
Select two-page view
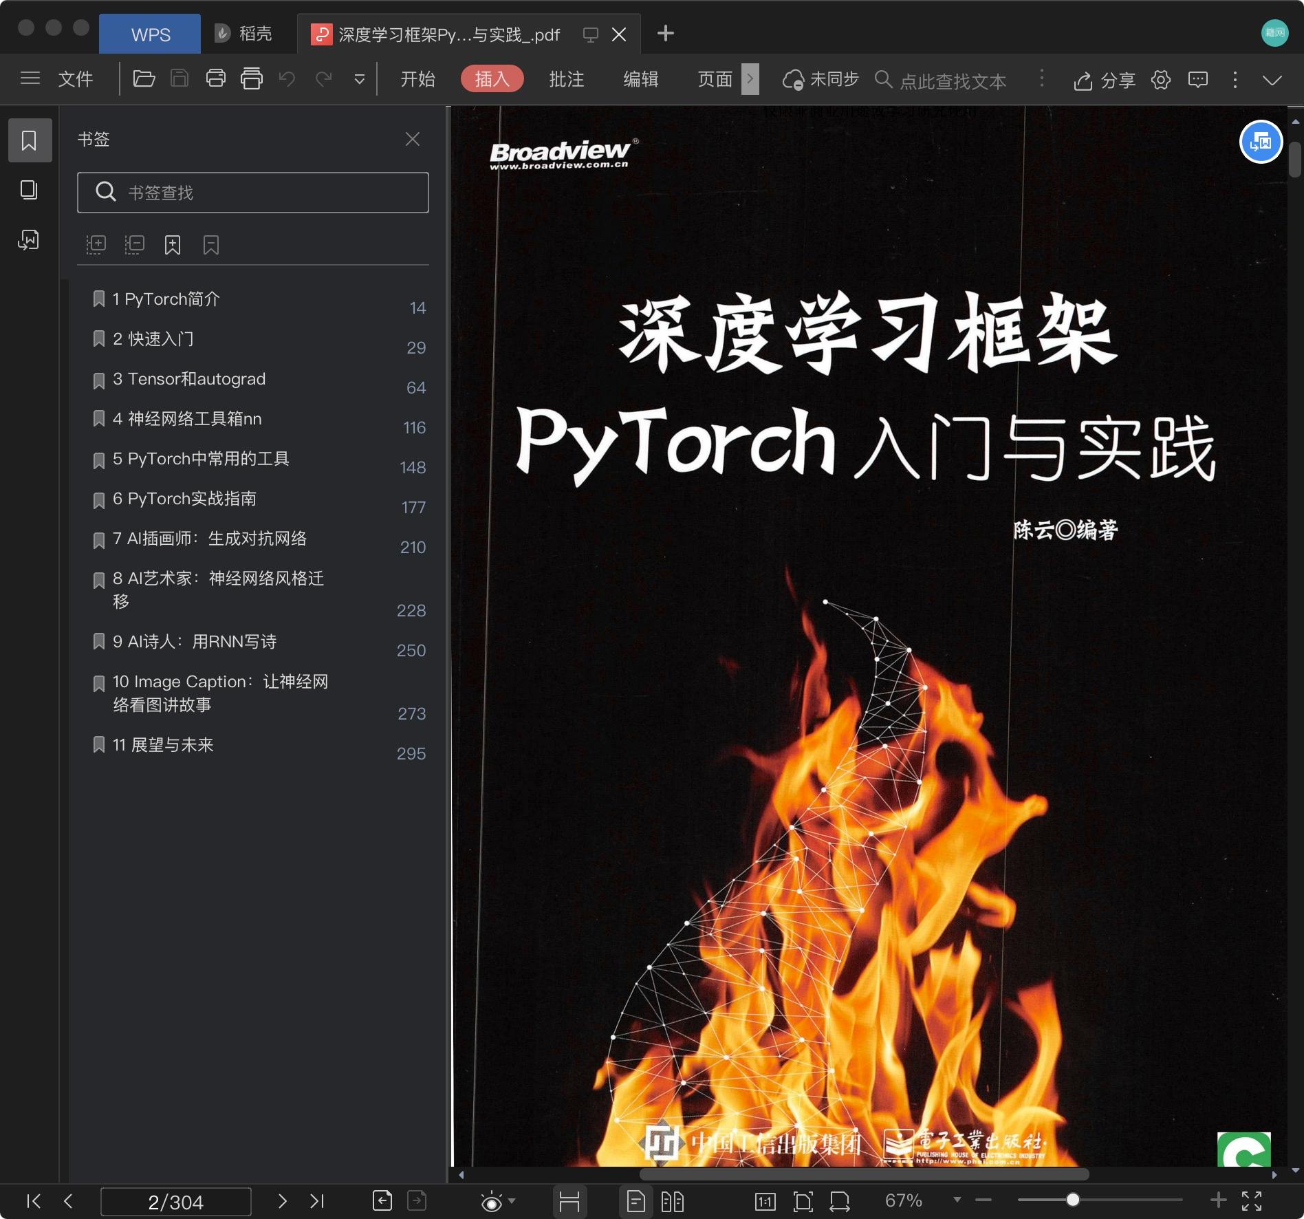tap(672, 1202)
